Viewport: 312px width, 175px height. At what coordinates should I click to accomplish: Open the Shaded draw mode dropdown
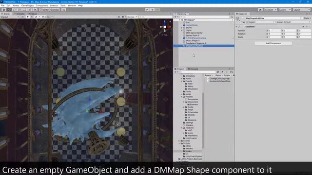click(10, 17)
